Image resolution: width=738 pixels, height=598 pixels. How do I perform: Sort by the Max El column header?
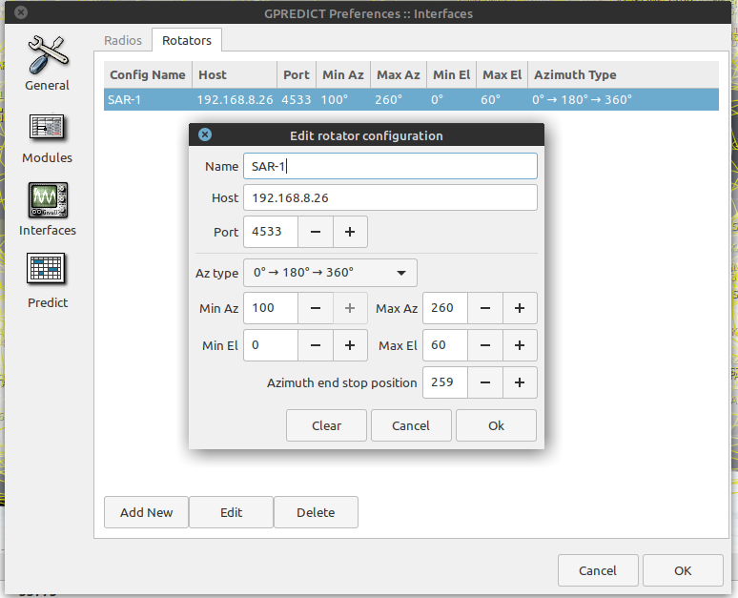point(502,74)
